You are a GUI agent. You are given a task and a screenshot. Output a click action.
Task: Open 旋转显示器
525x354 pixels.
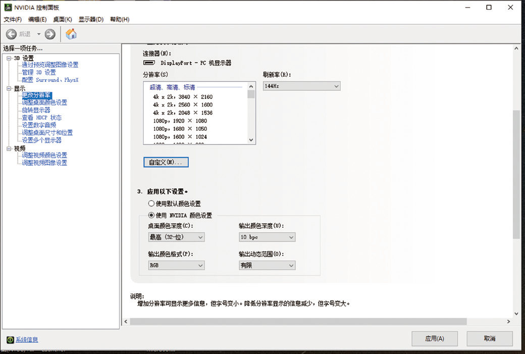click(x=36, y=110)
